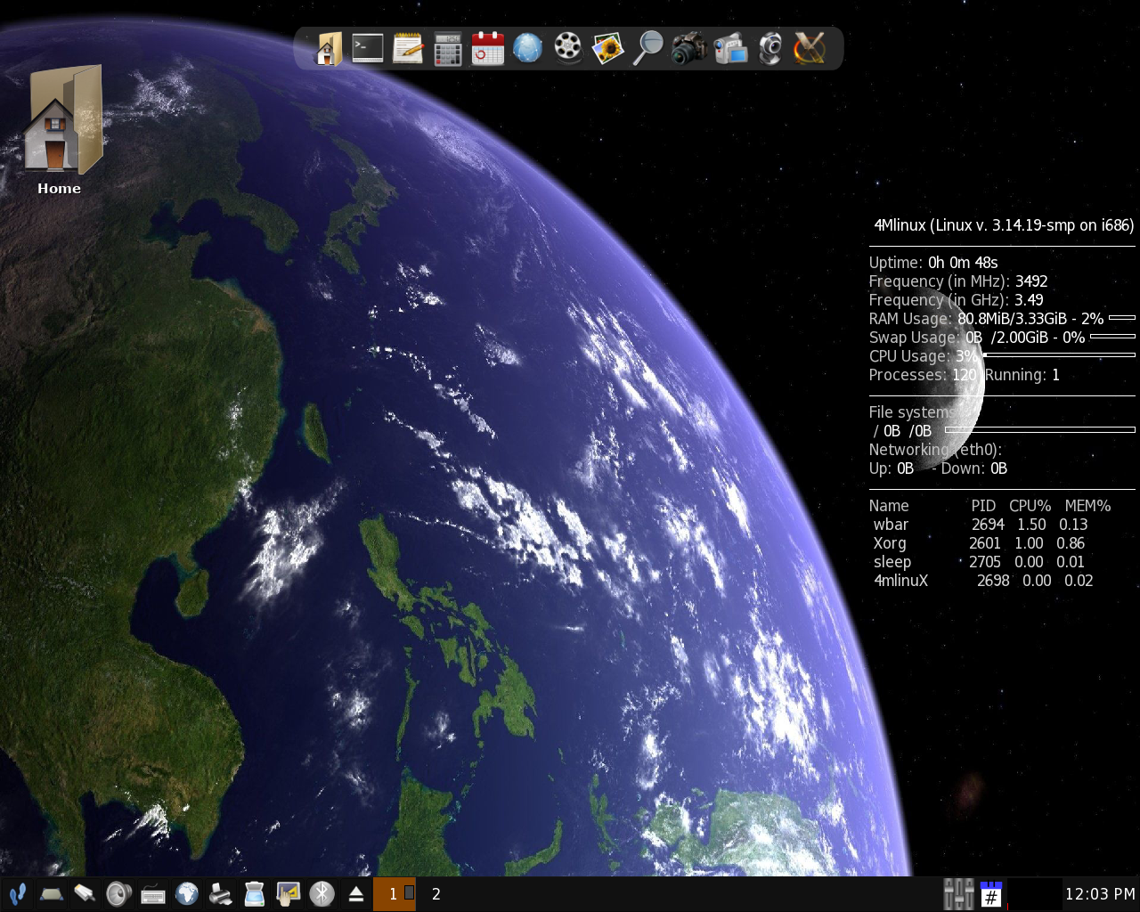This screenshot has height=912, width=1140.
Task: Click the Xorg process row
Action: tap(979, 543)
